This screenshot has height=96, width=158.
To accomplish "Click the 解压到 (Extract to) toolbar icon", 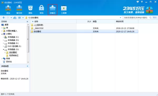I will point(19,9).
